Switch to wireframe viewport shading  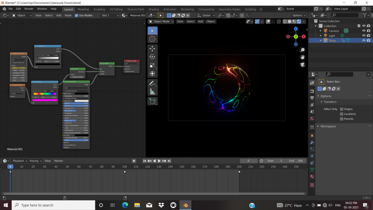(x=285, y=22)
